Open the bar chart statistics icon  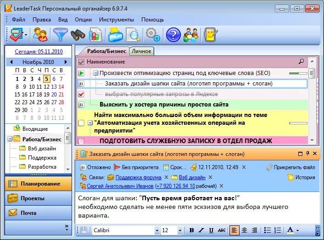tap(95, 35)
